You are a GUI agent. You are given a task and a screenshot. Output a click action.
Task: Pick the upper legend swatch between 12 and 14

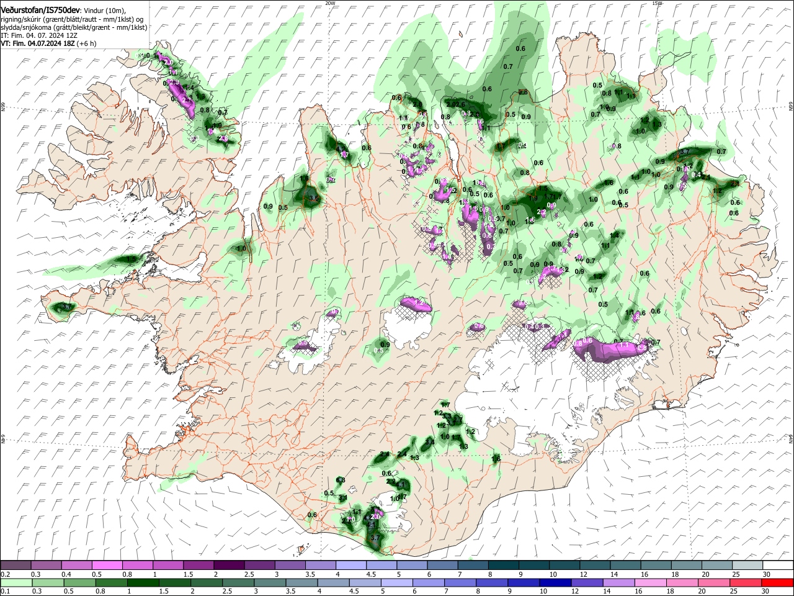coord(594,566)
